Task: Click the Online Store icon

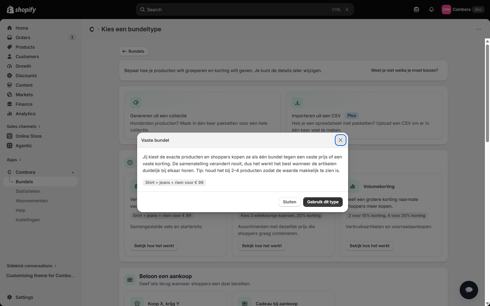Action: (10, 136)
